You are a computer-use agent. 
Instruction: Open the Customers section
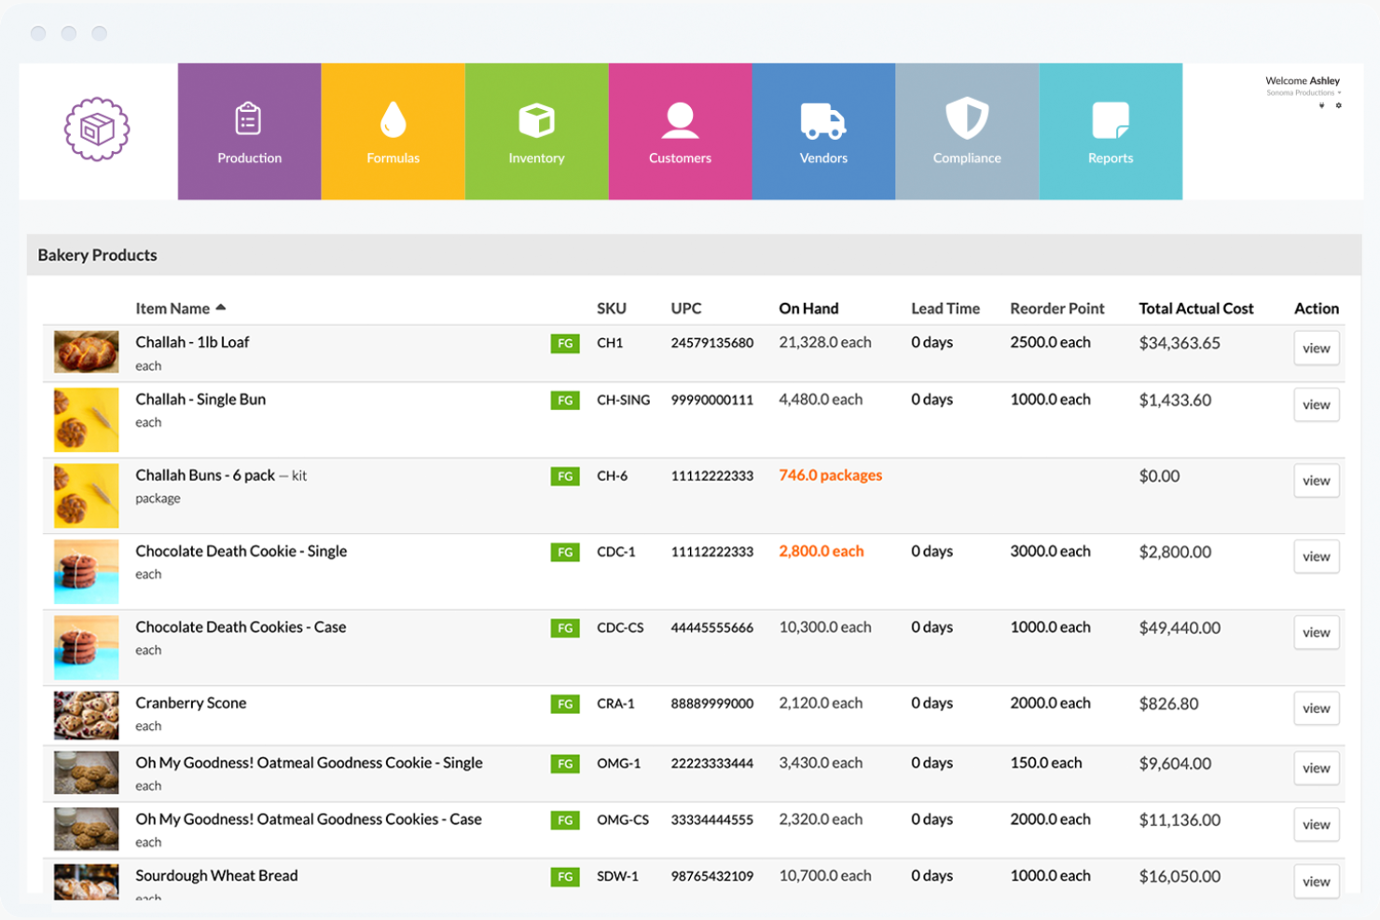[681, 131]
